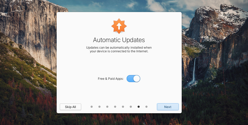Click the Next button
This screenshot has width=248, height=125.
(168, 107)
